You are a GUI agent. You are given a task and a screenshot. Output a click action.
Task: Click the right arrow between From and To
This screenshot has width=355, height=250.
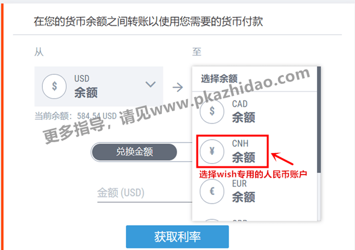[x=178, y=87]
